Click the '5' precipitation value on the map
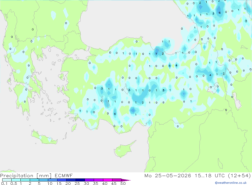 170,66
